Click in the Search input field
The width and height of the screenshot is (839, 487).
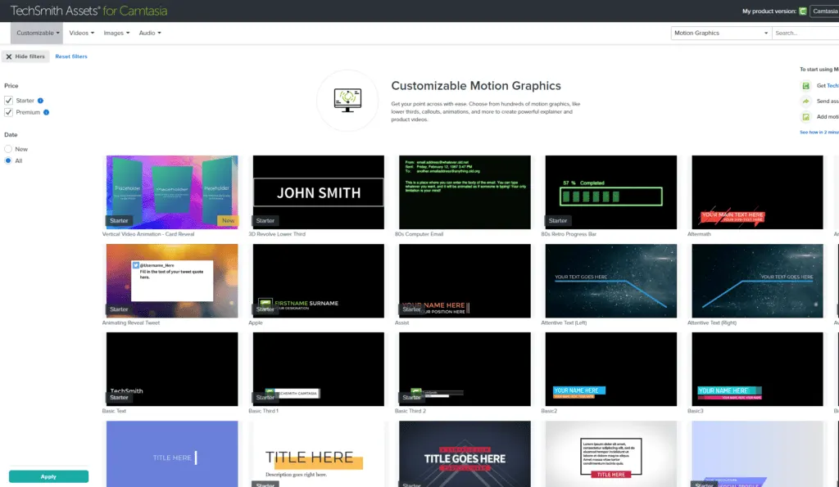(805, 33)
